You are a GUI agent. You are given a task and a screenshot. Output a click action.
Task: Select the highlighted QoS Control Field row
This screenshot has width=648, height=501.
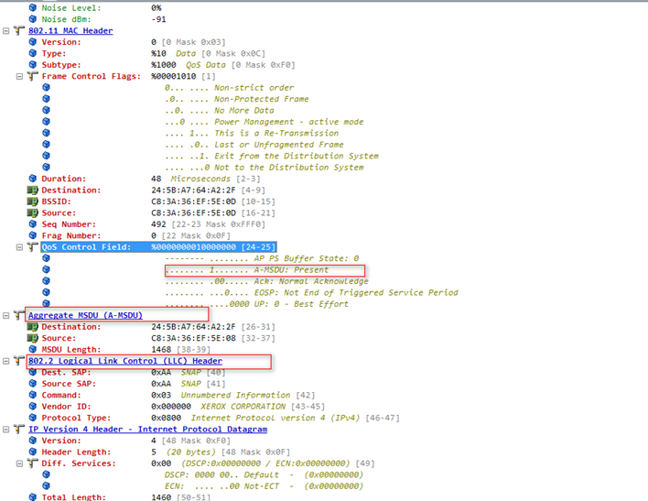tap(158, 247)
